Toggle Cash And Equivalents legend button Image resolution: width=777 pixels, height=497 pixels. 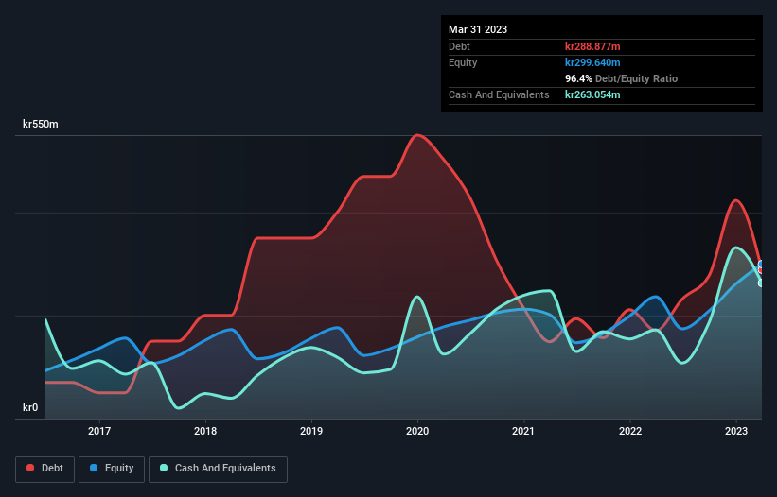[218, 469]
